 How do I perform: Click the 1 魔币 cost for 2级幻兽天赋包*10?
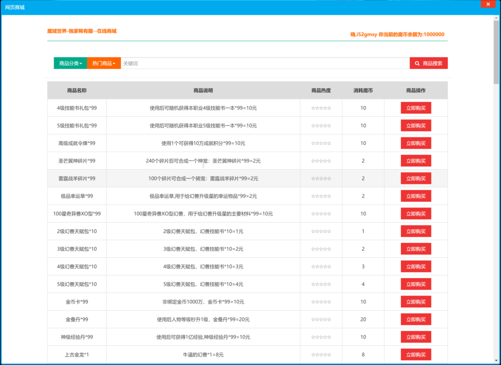(x=363, y=231)
